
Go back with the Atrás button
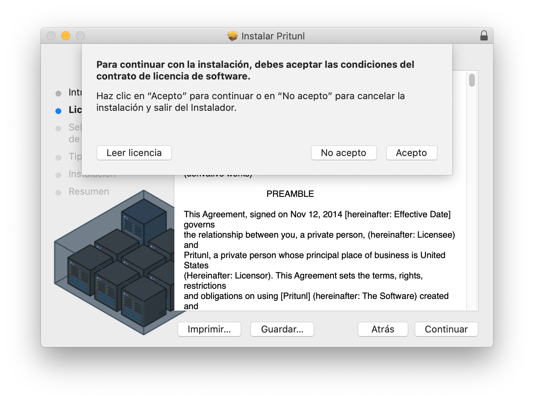tap(383, 329)
